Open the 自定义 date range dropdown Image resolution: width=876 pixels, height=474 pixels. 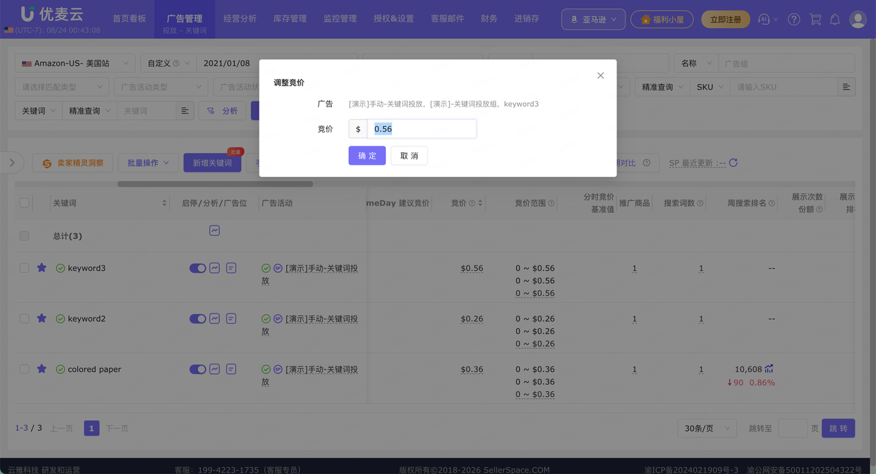[x=168, y=63]
